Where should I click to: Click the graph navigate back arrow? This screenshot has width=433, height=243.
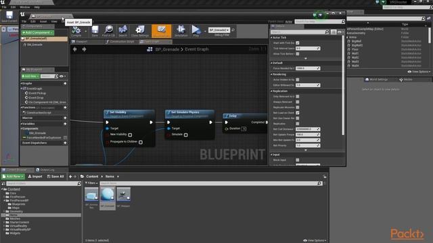point(75,49)
